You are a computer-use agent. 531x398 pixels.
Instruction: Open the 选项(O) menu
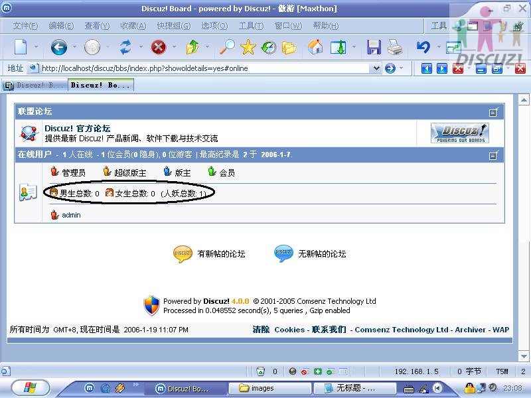(x=214, y=26)
